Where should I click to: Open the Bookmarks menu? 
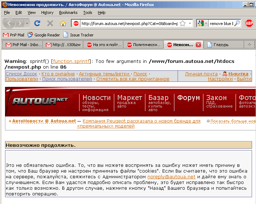click(x=68, y=12)
